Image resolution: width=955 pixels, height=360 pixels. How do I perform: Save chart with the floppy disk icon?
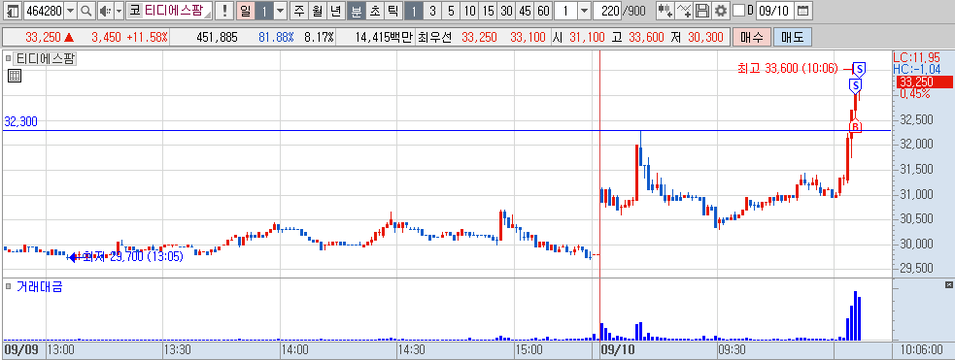tap(702, 11)
